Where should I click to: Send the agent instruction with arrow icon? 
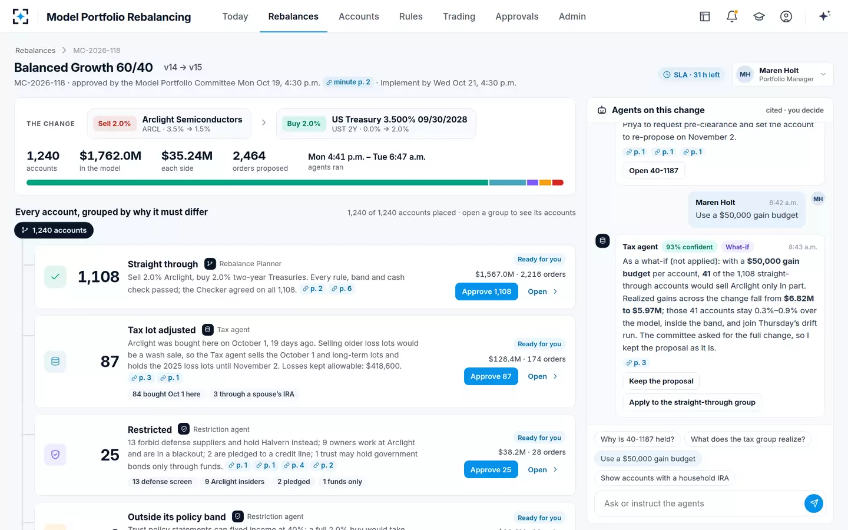click(814, 503)
